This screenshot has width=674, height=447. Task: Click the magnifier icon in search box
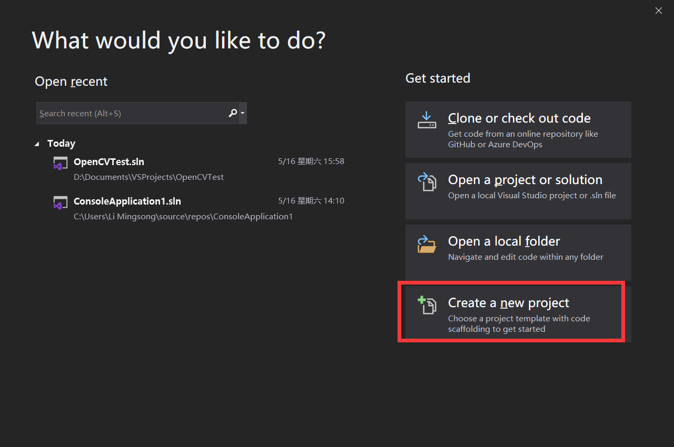coord(232,113)
